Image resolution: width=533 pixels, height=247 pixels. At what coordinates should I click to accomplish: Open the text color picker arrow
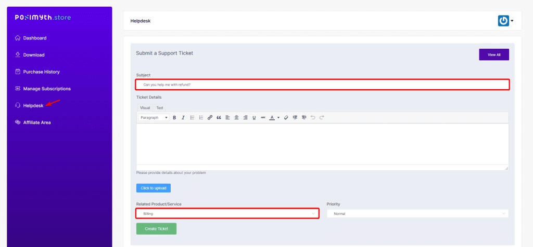coord(278,118)
